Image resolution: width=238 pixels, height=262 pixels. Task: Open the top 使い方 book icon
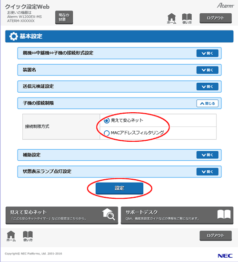(x=187, y=19)
